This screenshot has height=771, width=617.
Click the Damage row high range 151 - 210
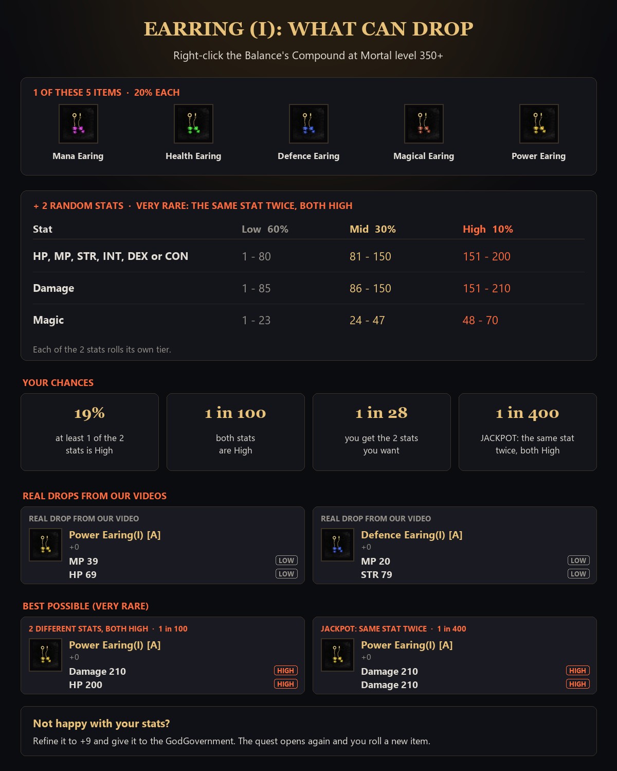486,288
